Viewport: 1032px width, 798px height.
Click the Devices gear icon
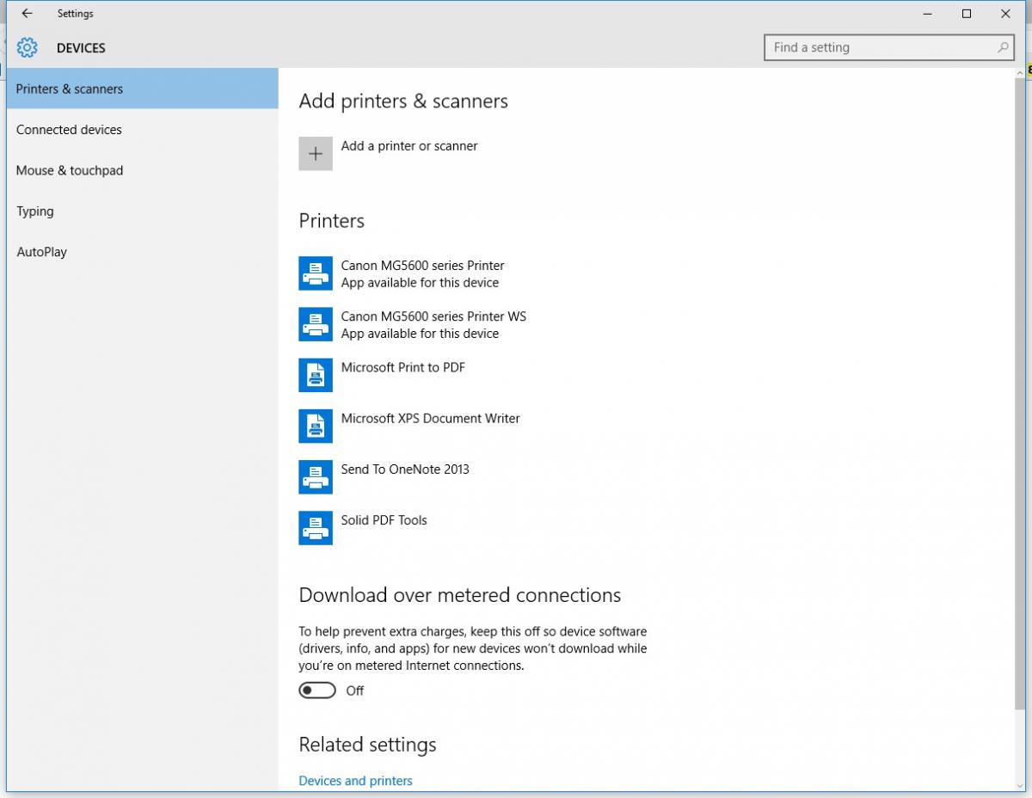click(28, 48)
